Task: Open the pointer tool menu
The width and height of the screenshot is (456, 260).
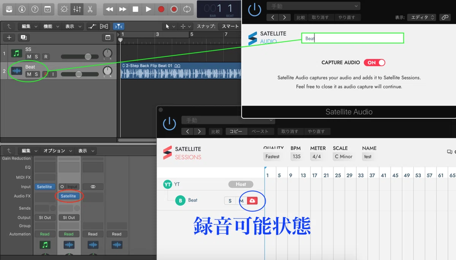Action: (x=169, y=26)
